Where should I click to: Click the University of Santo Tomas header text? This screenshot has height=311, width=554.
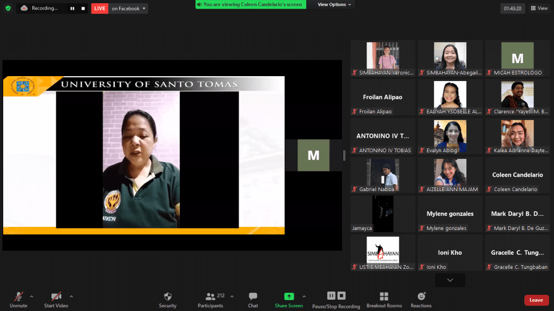point(149,84)
